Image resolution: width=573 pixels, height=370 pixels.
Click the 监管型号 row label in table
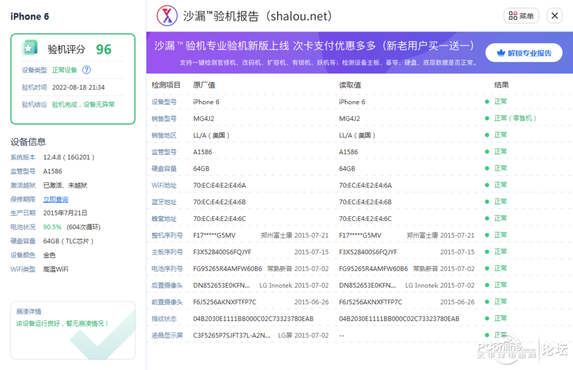163,152
